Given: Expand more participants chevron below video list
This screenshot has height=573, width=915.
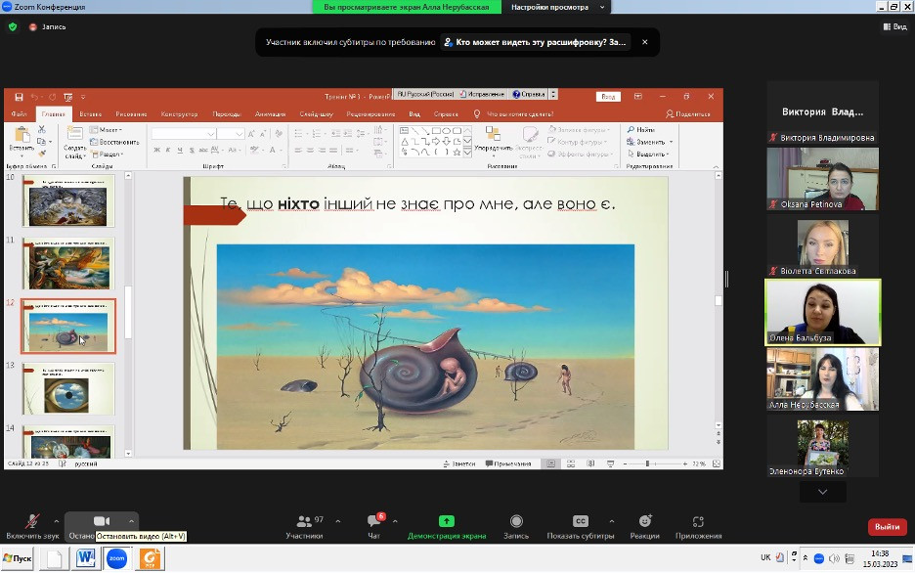Looking at the screenshot, I should pos(823,492).
